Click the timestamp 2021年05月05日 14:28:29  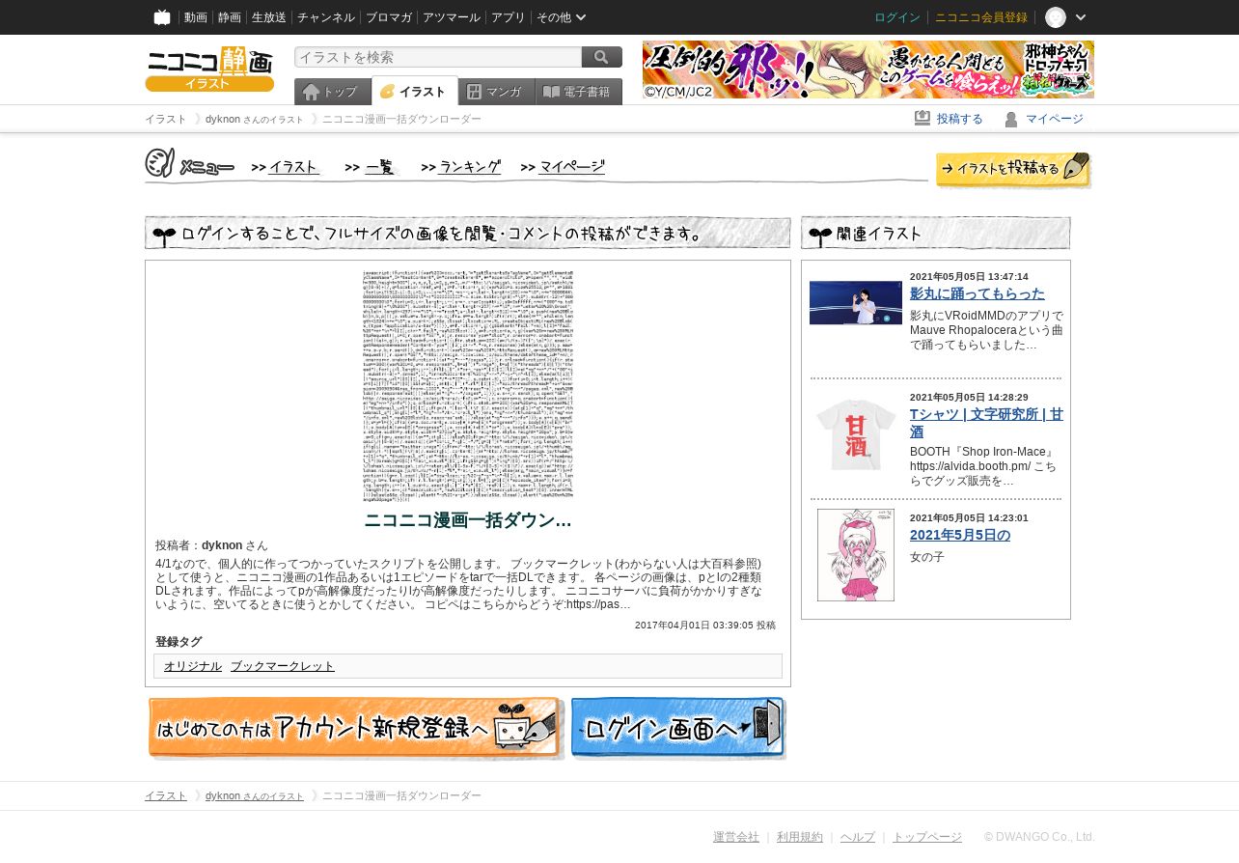(x=969, y=397)
